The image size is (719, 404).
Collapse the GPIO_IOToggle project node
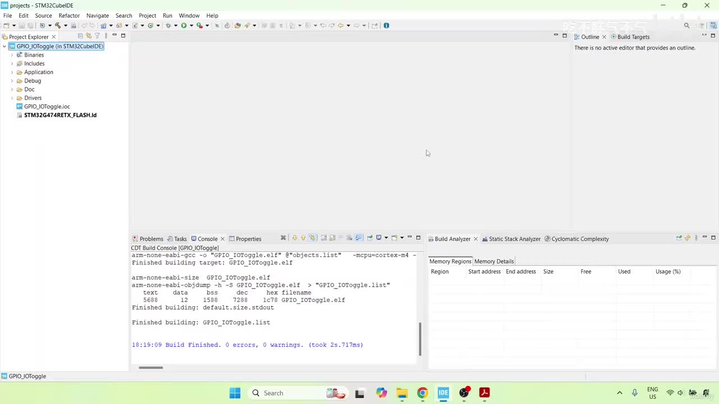pyautogui.click(x=4, y=47)
